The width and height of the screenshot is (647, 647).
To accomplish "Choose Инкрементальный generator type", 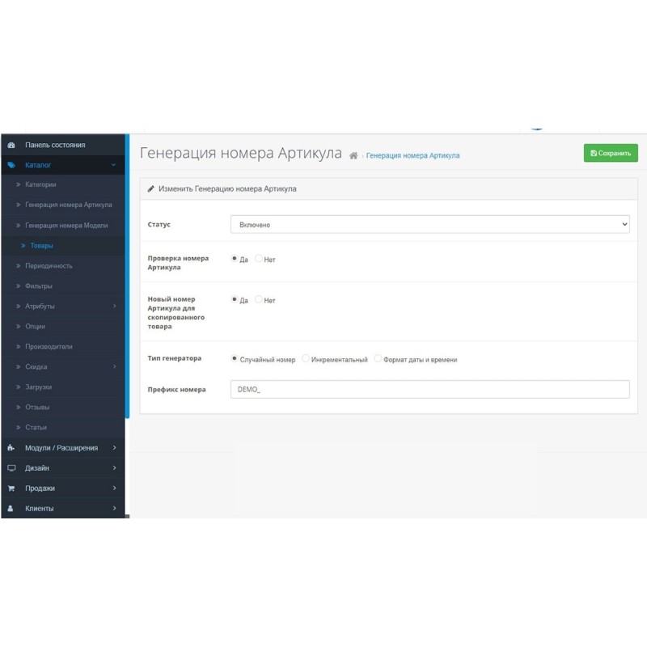I will coord(303,358).
